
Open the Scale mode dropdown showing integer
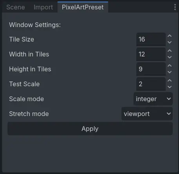153,99
